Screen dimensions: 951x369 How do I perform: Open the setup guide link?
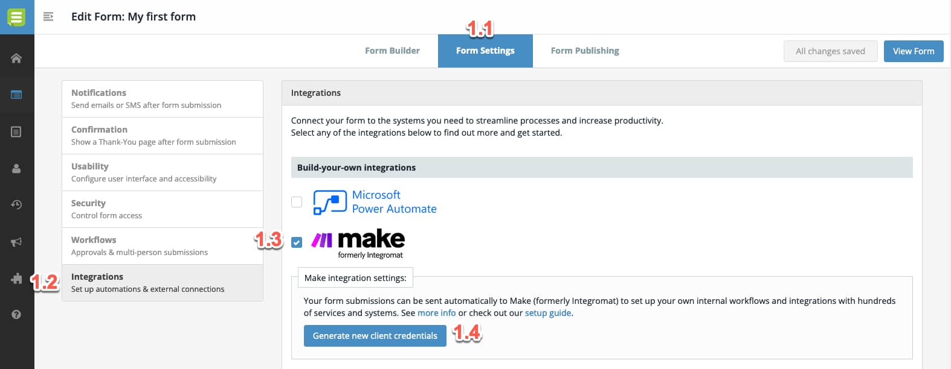pyautogui.click(x=548, y=313)
